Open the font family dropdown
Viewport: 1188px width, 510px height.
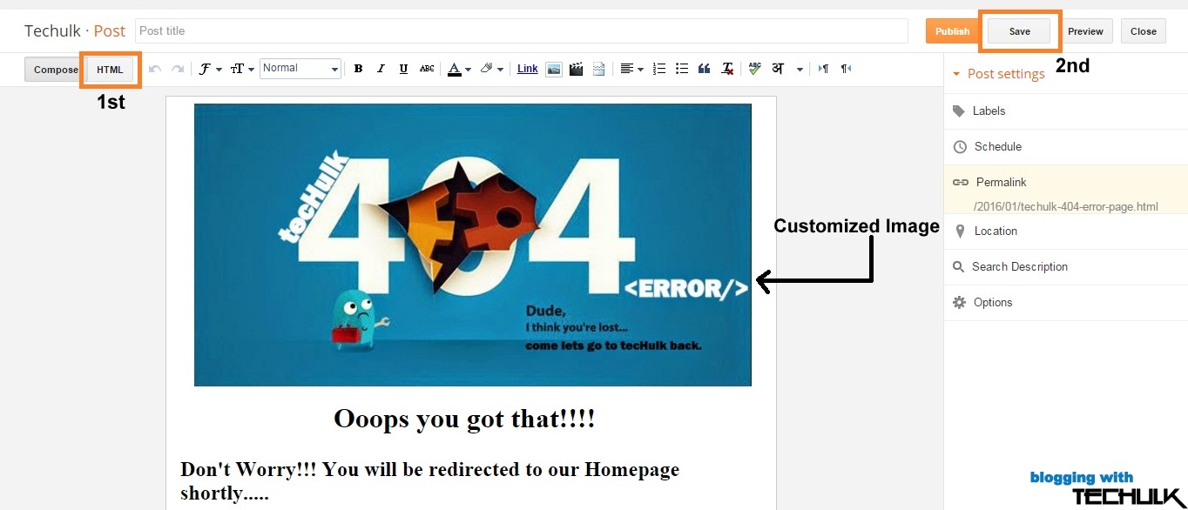(x=209, y=69)
